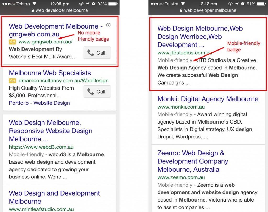Tap the Wi-Fi icon in left status bar
268x212 pixels.
(x=34, y=4)
